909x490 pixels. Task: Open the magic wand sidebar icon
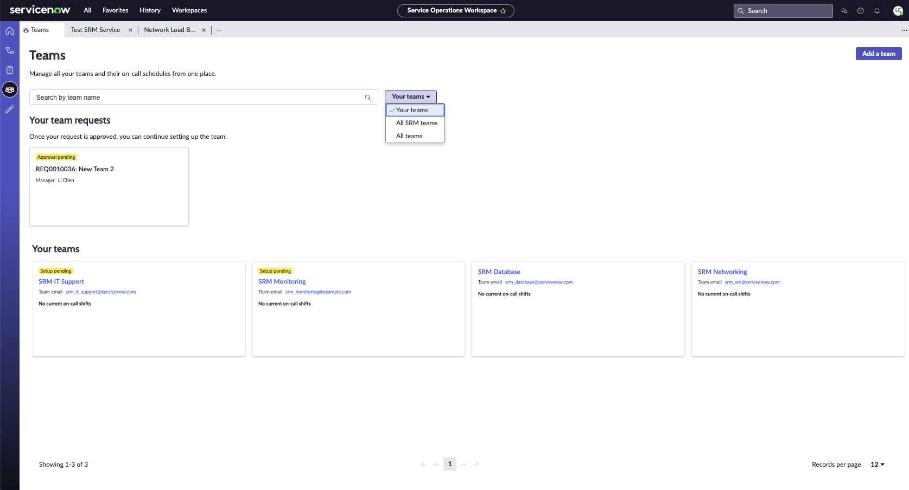pos(10,109)
